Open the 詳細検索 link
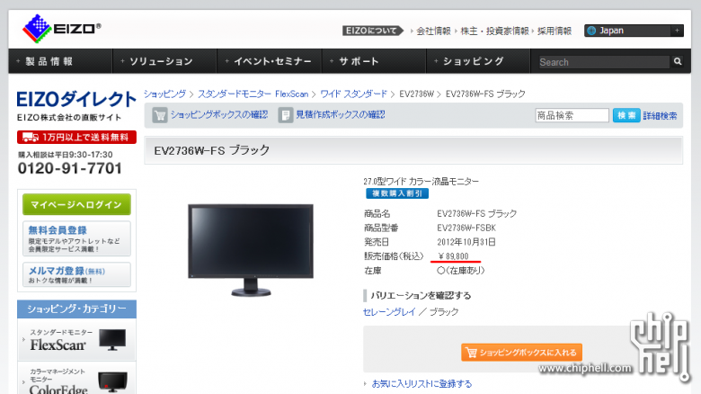Screen dimensions: 701x394 tap(660, 116)
